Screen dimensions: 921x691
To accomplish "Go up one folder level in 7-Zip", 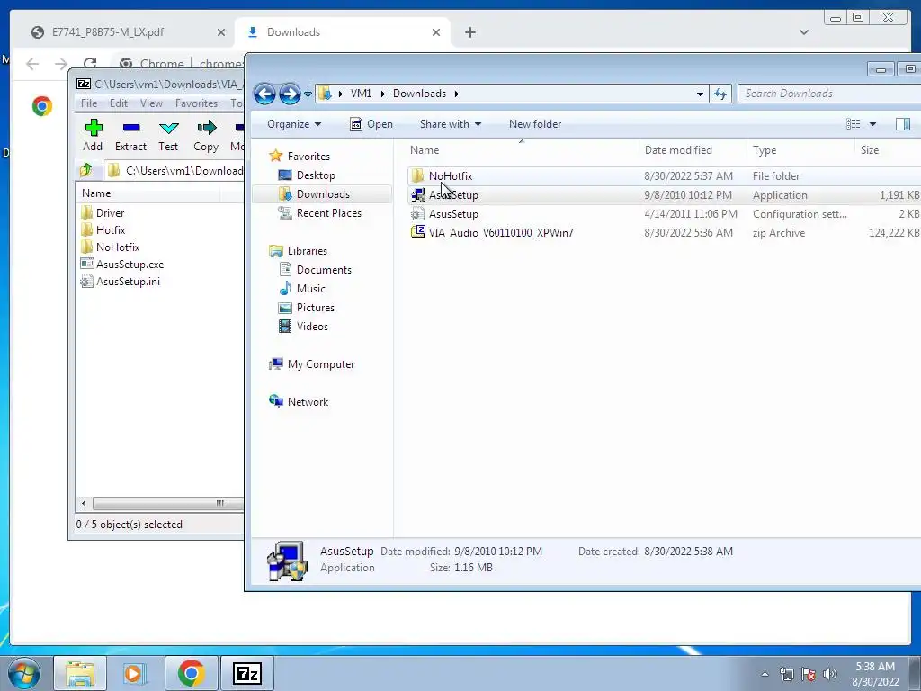I will 86,170.
